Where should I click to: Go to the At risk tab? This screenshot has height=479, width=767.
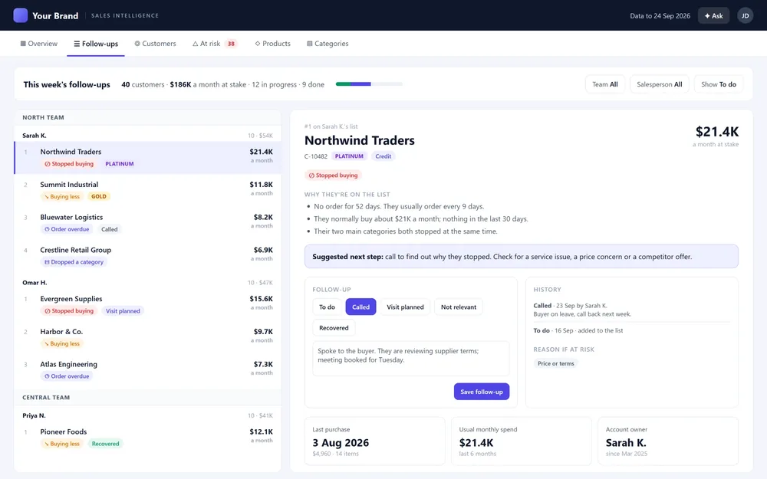click(215, 44)
